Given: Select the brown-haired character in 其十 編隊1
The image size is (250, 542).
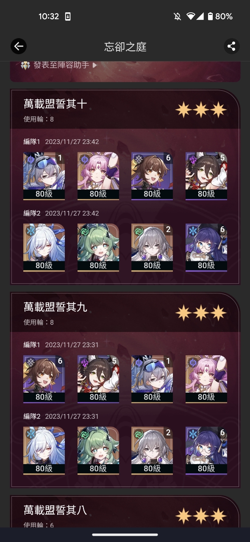Looking at the screenshot, I should (152, 176).
